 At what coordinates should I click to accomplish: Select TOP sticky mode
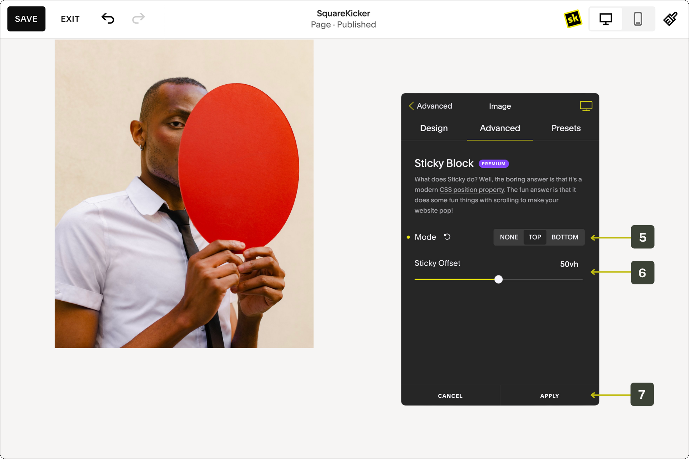(535, 237)
